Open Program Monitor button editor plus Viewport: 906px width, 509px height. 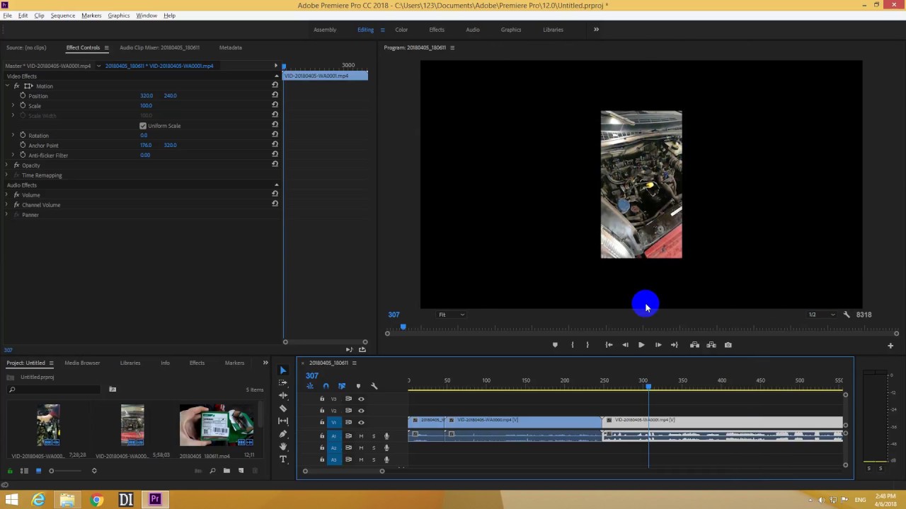890,346
